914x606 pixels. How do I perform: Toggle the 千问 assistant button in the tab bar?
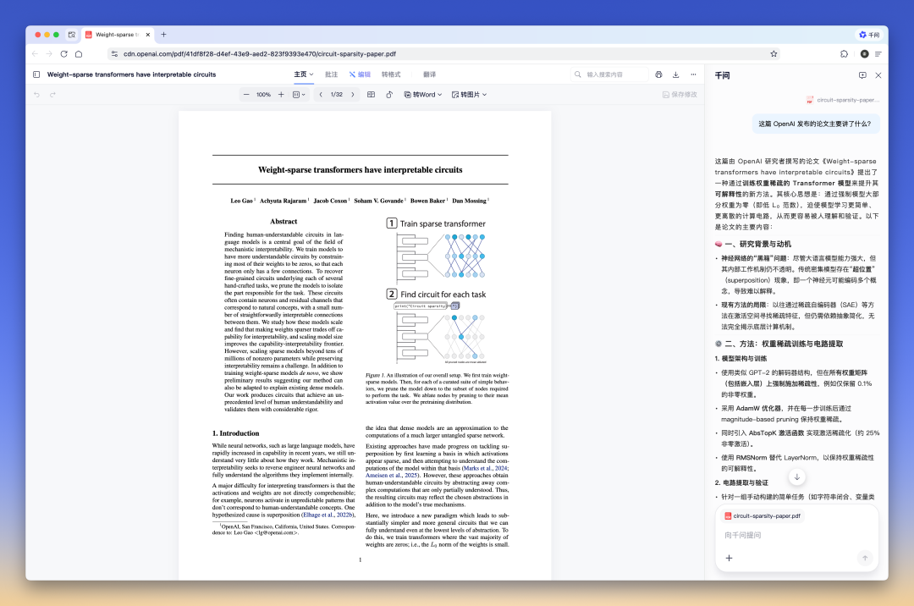(869, 35)
